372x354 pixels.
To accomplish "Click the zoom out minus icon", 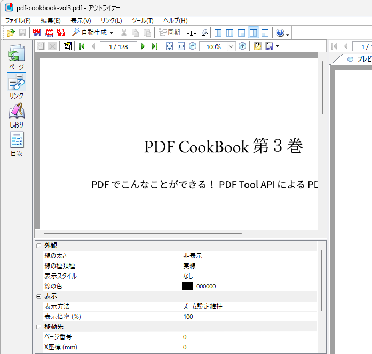I will click(x=193, y=46).
